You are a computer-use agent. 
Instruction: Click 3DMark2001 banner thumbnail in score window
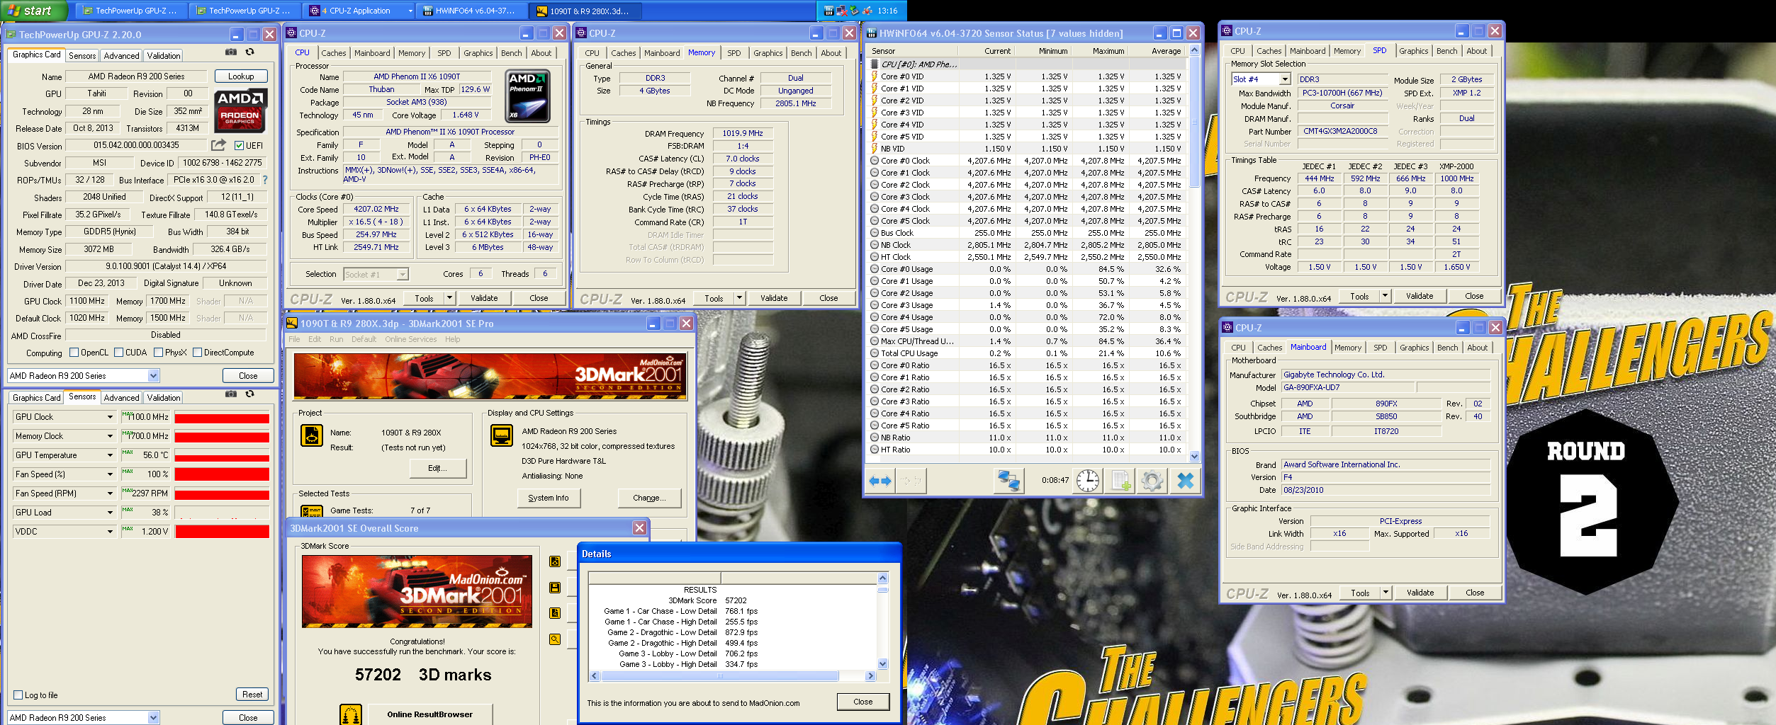coord(417,591)
